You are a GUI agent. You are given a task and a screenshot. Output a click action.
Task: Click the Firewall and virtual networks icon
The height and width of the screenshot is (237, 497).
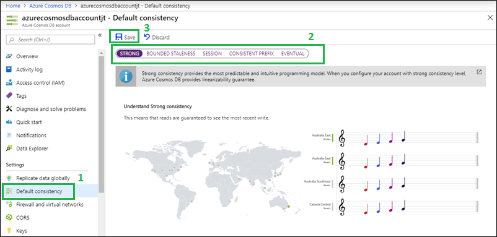click(9, 204)
